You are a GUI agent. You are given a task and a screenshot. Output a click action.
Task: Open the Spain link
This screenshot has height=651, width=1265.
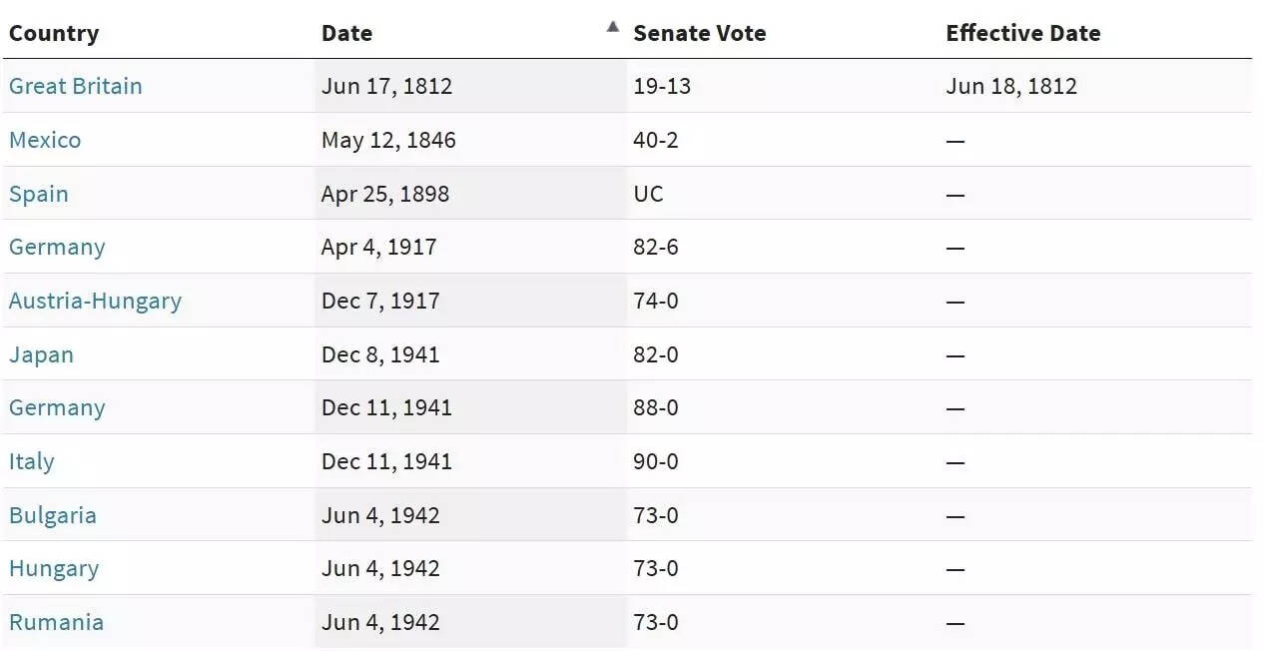click(38, 194)
